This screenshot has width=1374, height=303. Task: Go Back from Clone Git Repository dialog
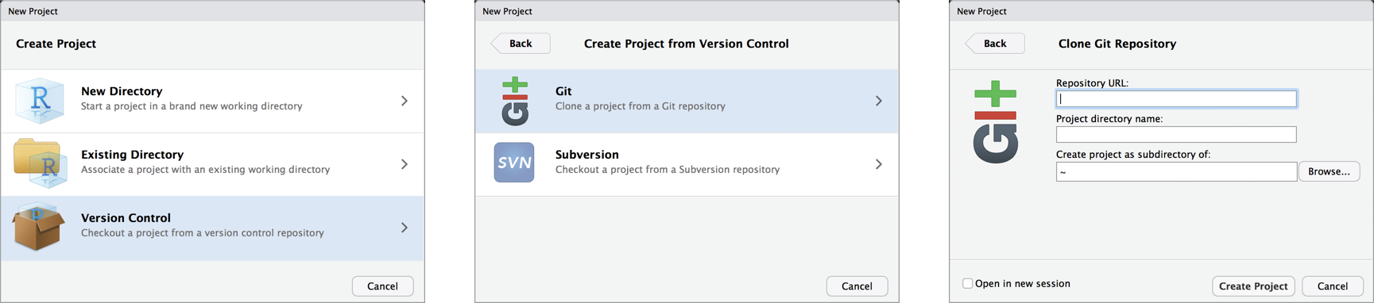[995, 44]
